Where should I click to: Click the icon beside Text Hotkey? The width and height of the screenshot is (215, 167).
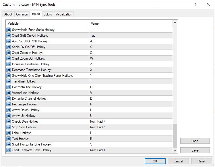[9, 139]
